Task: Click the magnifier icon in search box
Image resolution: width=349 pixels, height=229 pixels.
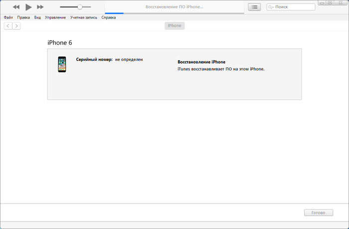Action: (x=271, y=7)
